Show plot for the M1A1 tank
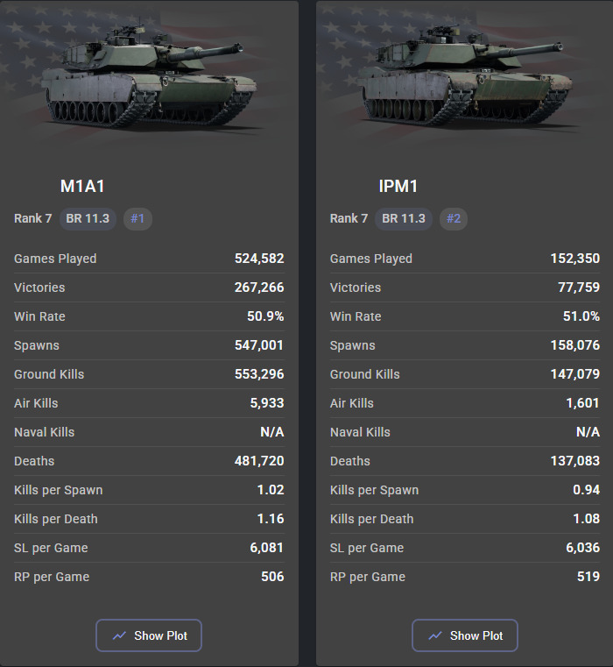This screenshot has height=667, width=613. [149, 635]
